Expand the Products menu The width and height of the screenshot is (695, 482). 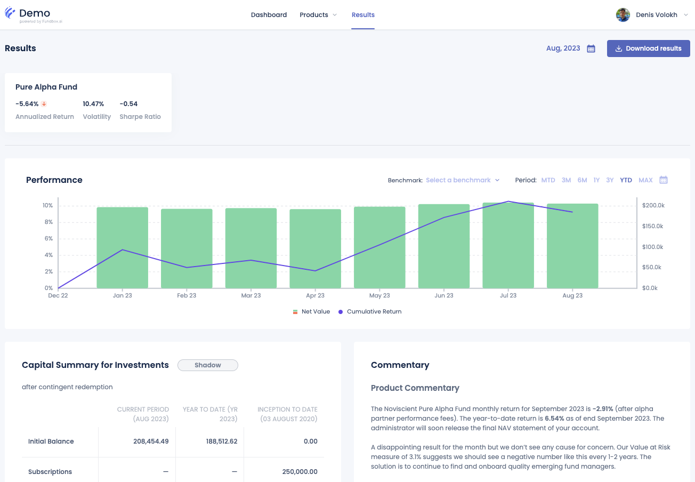318,15
